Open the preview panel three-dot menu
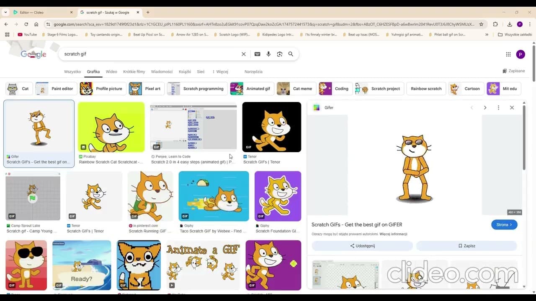Image resolution: width=536 pixels, height=301 pixels. [x=498, y=107]
